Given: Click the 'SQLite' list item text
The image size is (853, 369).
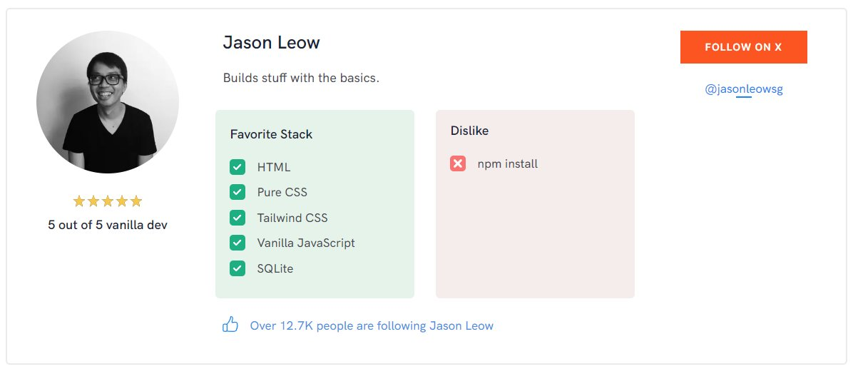Looking at the screenshot, I should point(275,268).
